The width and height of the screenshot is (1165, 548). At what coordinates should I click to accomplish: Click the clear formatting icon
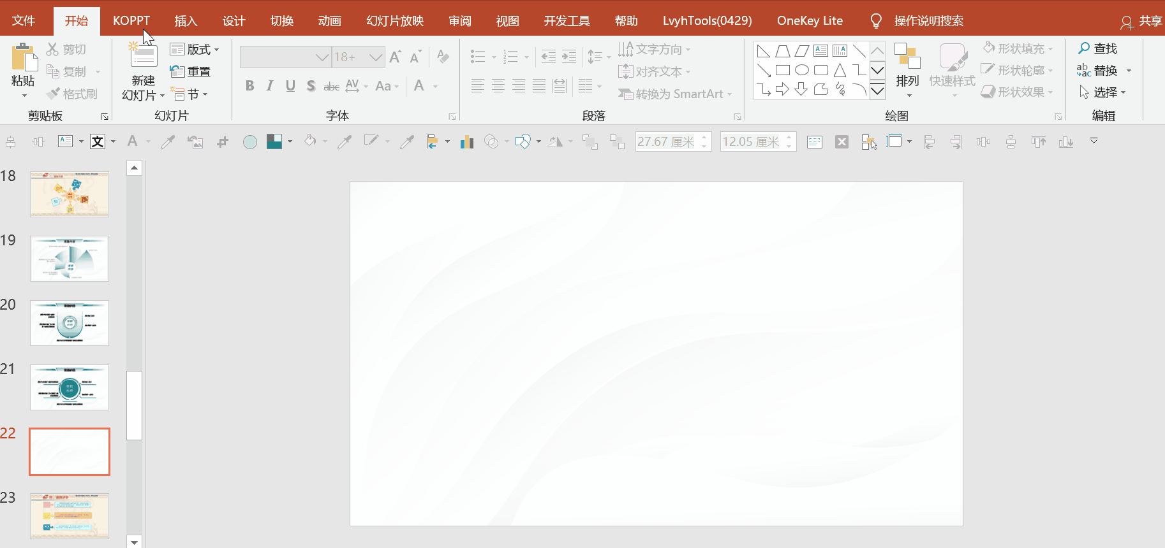click(443, 57)
